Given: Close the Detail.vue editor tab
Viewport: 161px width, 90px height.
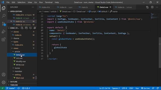Looking at the screenshot, I should point(110,7).
